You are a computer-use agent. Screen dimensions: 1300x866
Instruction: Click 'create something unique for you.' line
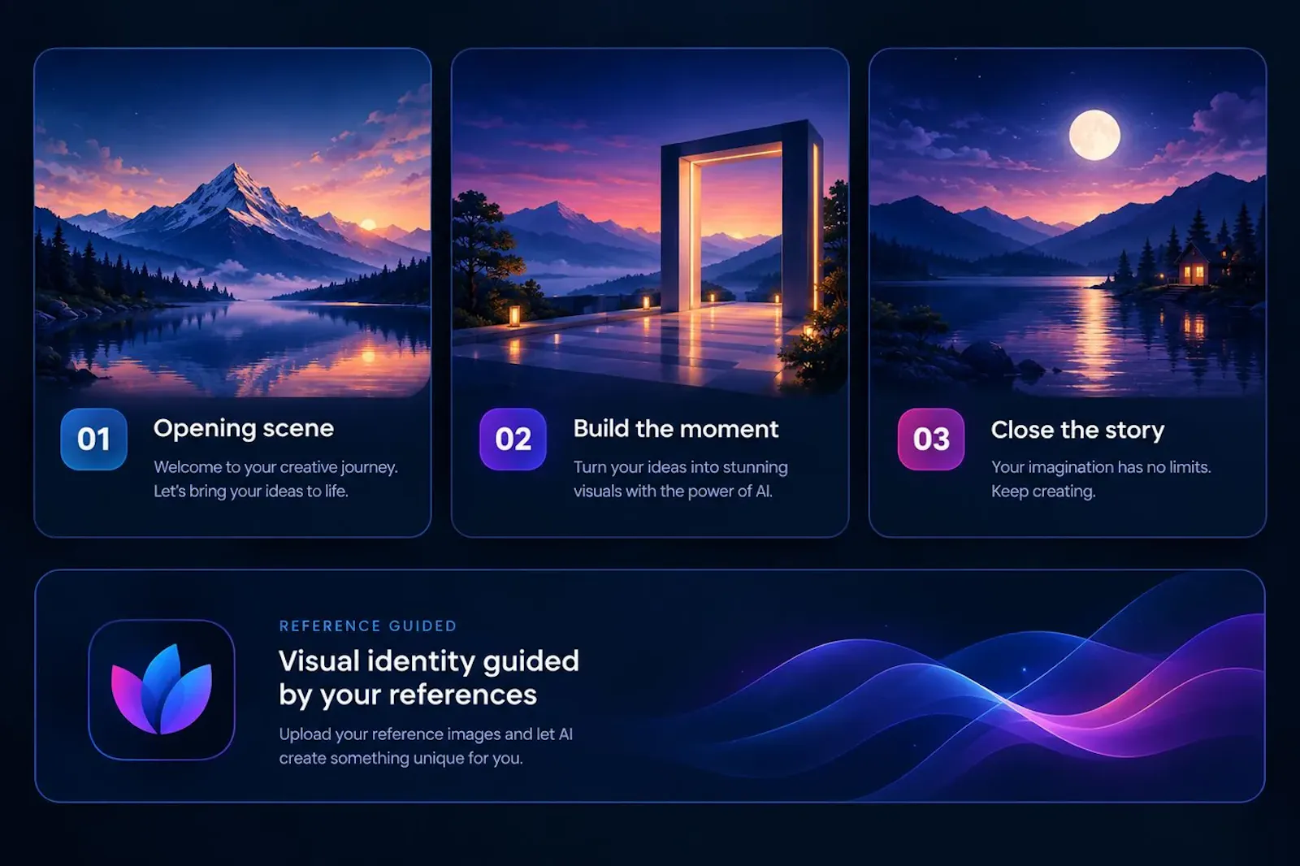[x=401, y=758]
